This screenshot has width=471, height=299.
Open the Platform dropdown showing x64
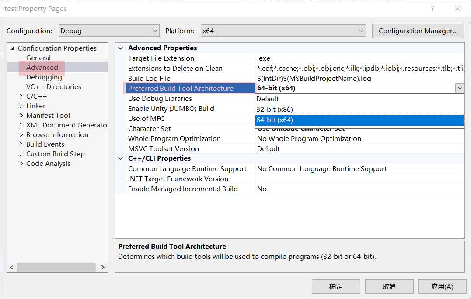pyautogui.click(x=283, y=31)
